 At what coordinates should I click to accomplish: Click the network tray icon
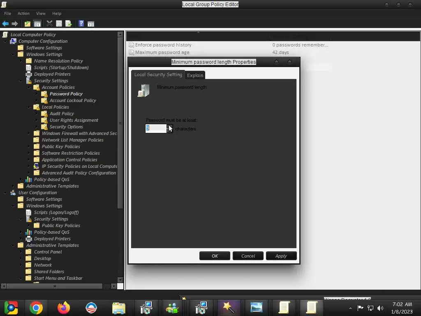[370, 308]
